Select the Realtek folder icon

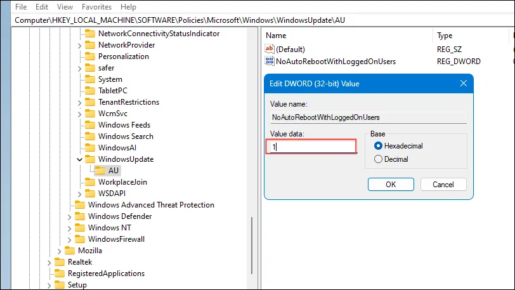coord(60,262)
